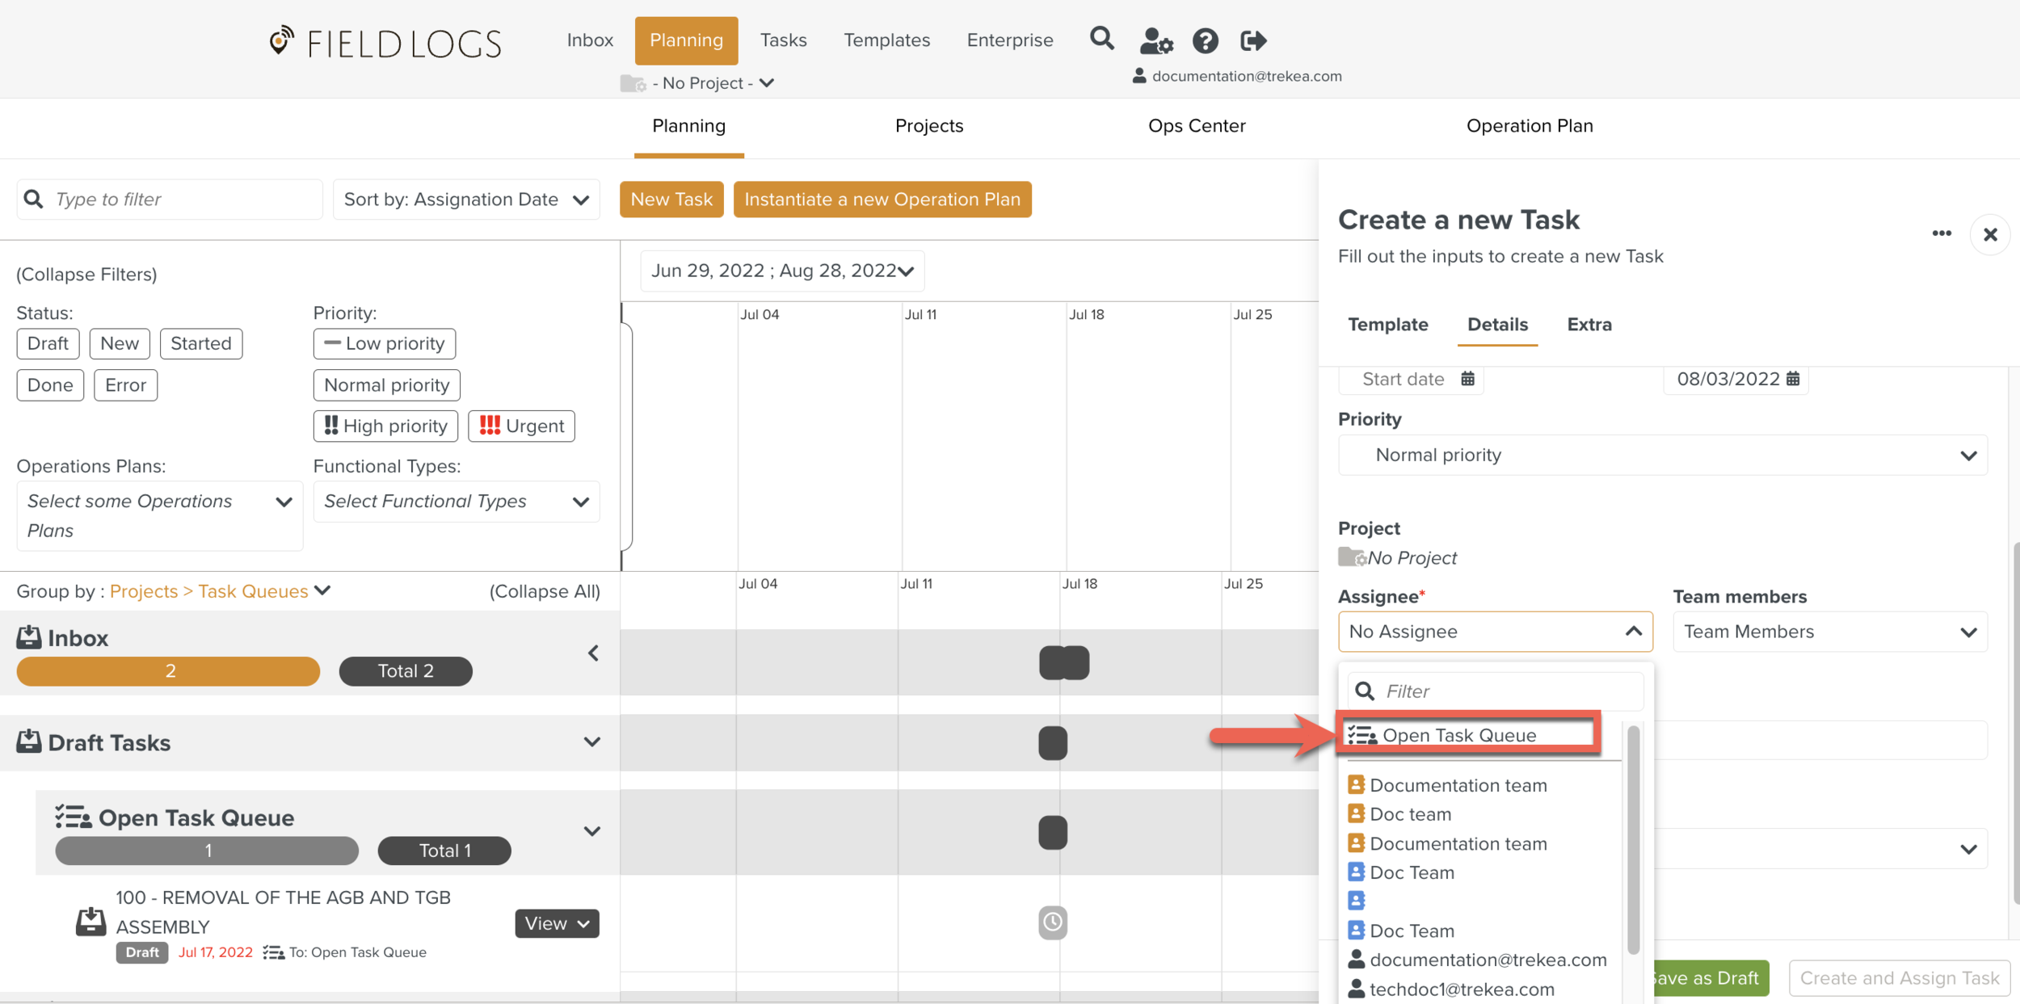Toggle the New status filter
The width and height of the screenshot is (2020, 1004).
tap(120, 343)
